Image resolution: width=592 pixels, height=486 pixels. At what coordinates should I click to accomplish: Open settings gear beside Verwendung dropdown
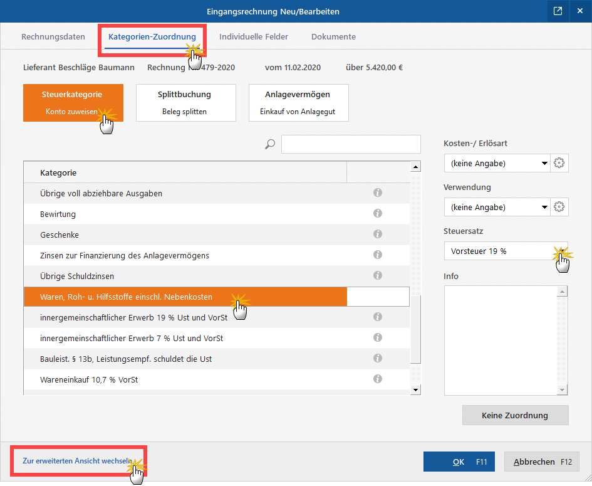[x=559, y=207]
